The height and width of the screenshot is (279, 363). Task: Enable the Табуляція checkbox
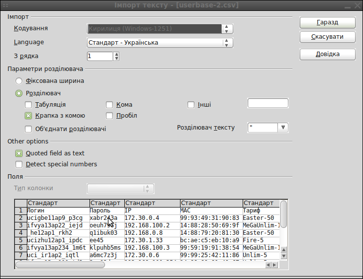tap(28, 105)
